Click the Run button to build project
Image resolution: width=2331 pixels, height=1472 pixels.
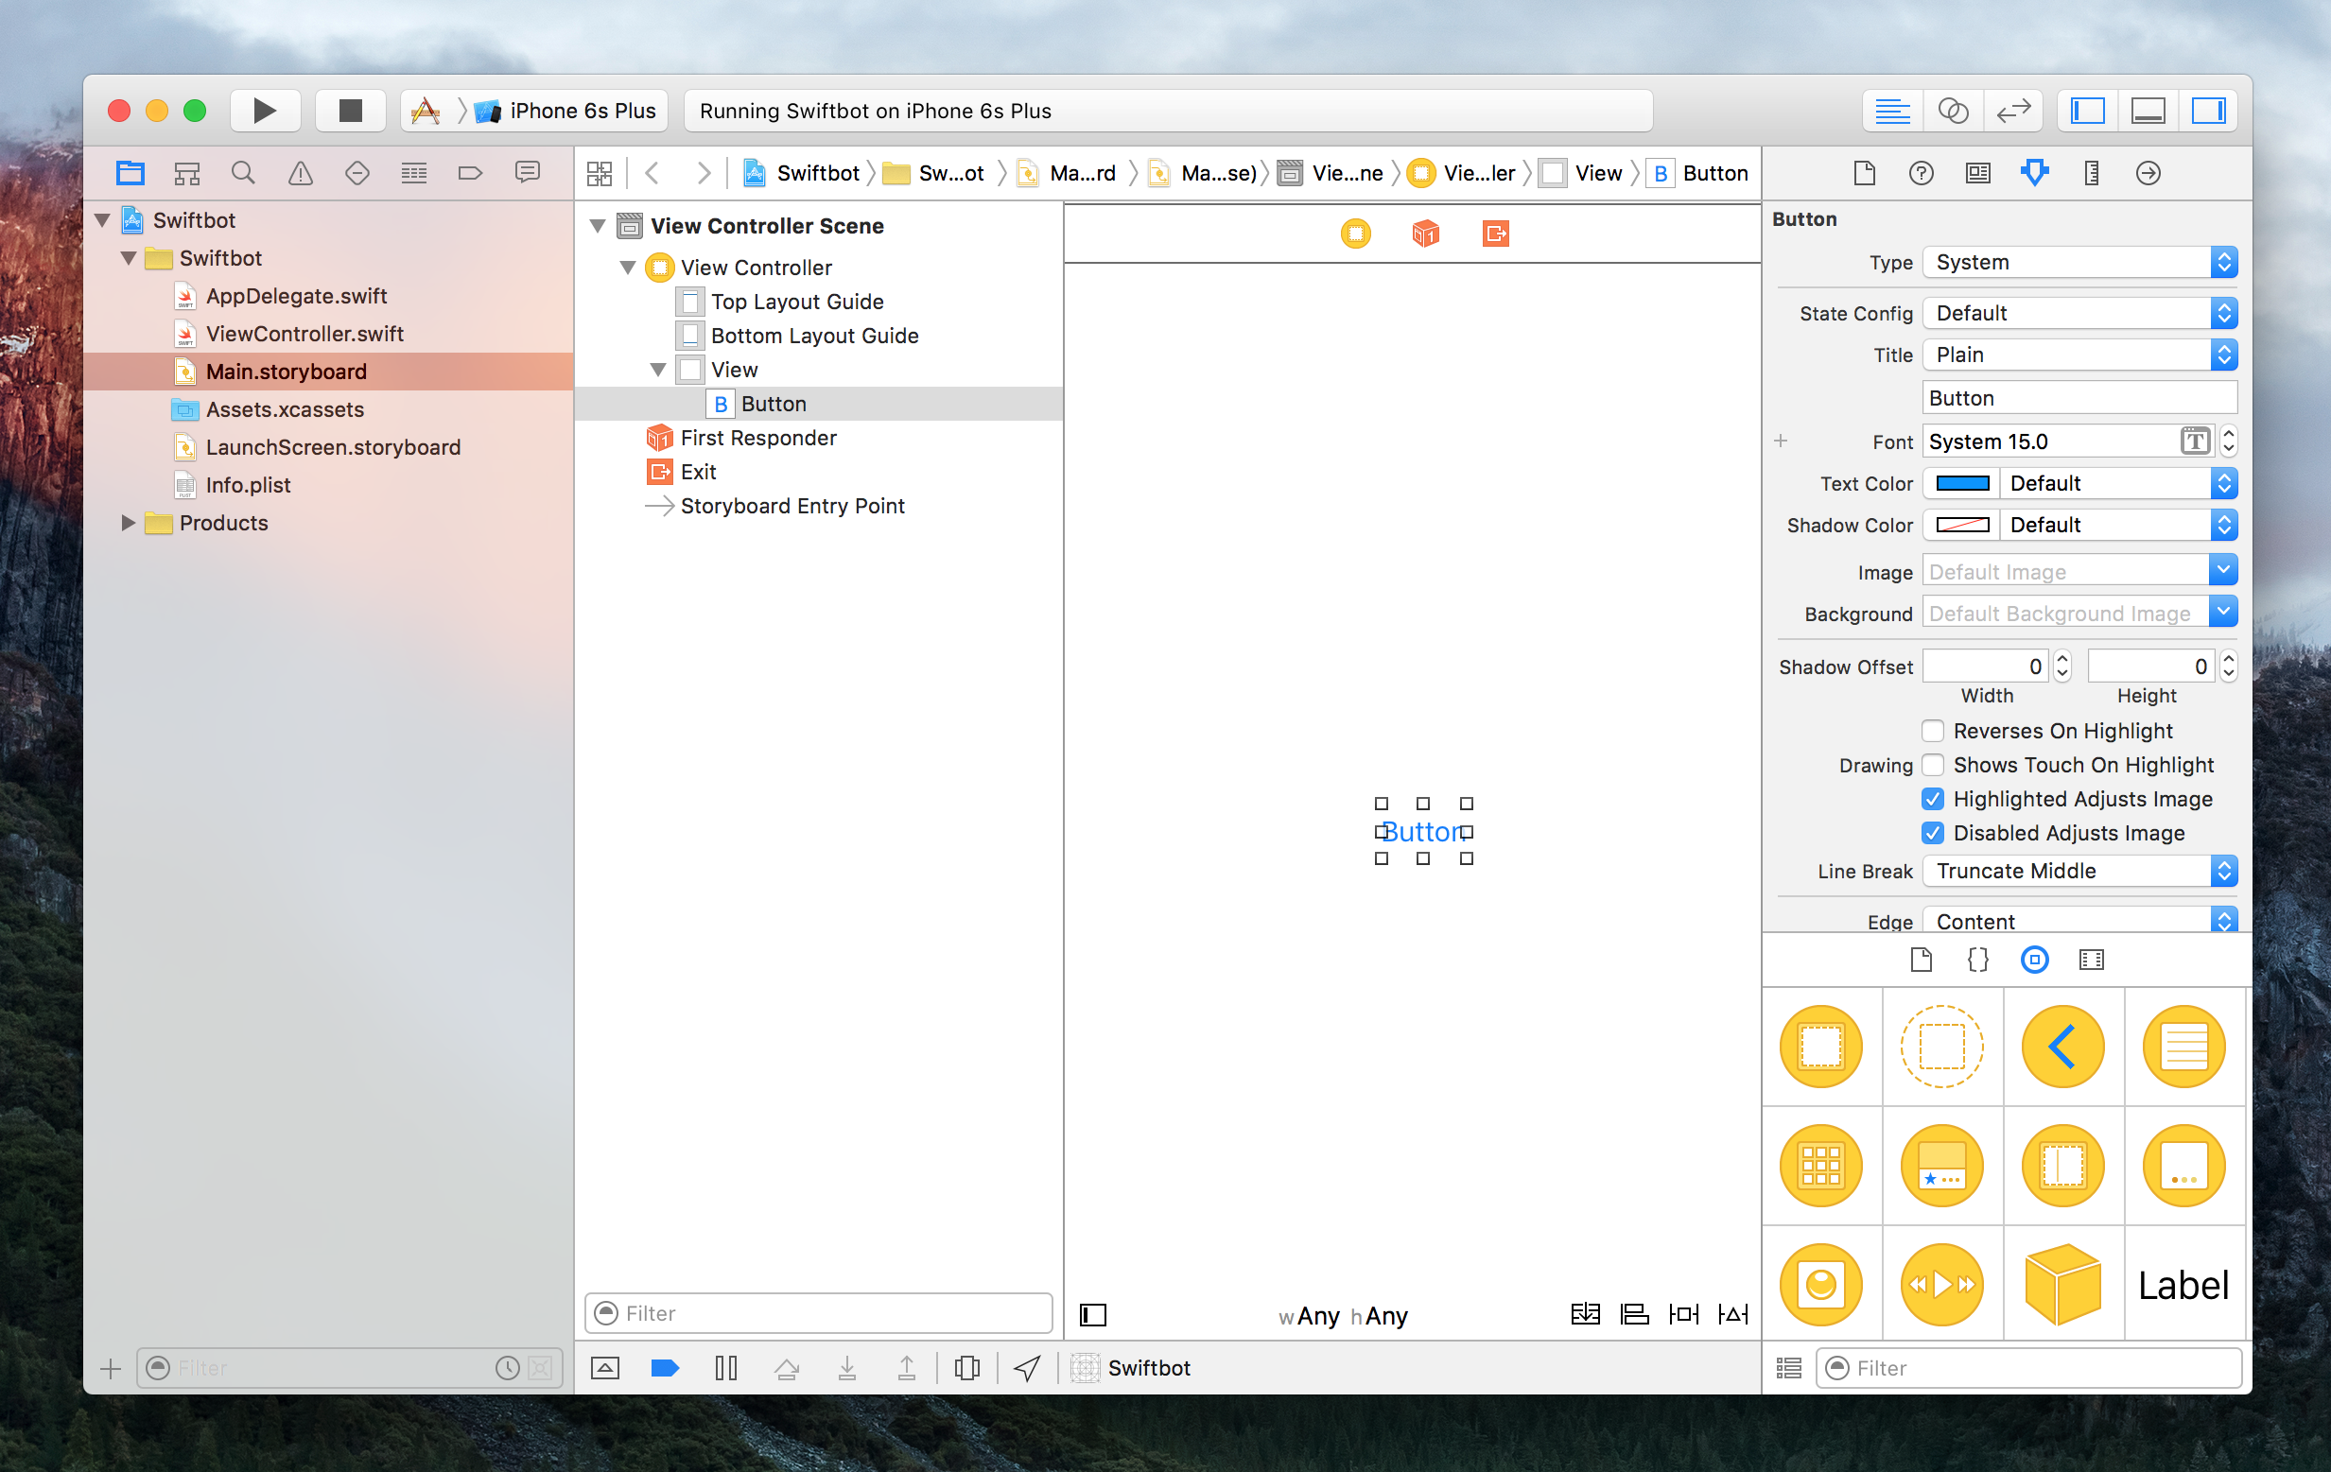265,111
